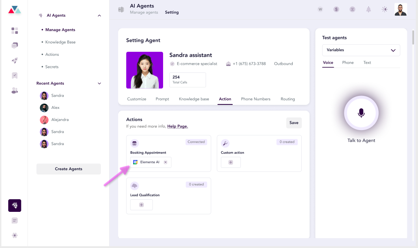Switch to the Customize tab

(136, 99)
